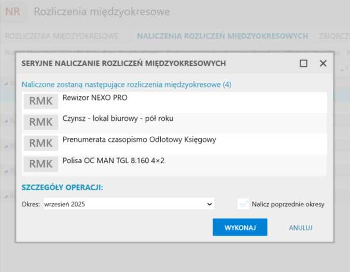Enable the Nalicz poprzednie okresy checkbox
The image size is (350, 272).
coord(243,204)
